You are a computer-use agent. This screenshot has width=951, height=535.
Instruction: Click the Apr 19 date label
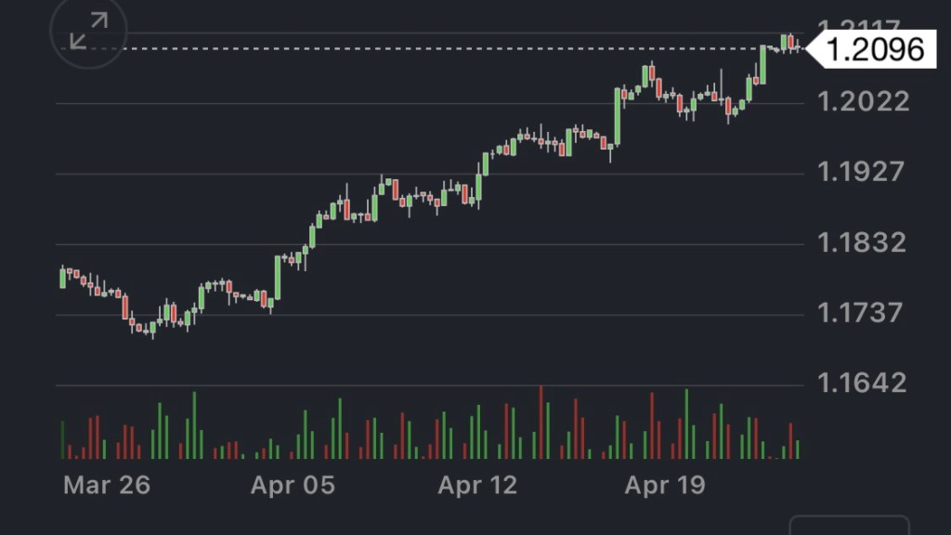click(x=665, y=485)
